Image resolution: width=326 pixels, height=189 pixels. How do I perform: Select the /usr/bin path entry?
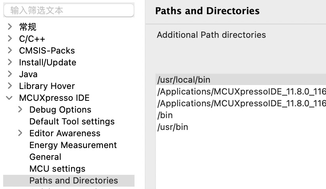(x=173, y=127)
